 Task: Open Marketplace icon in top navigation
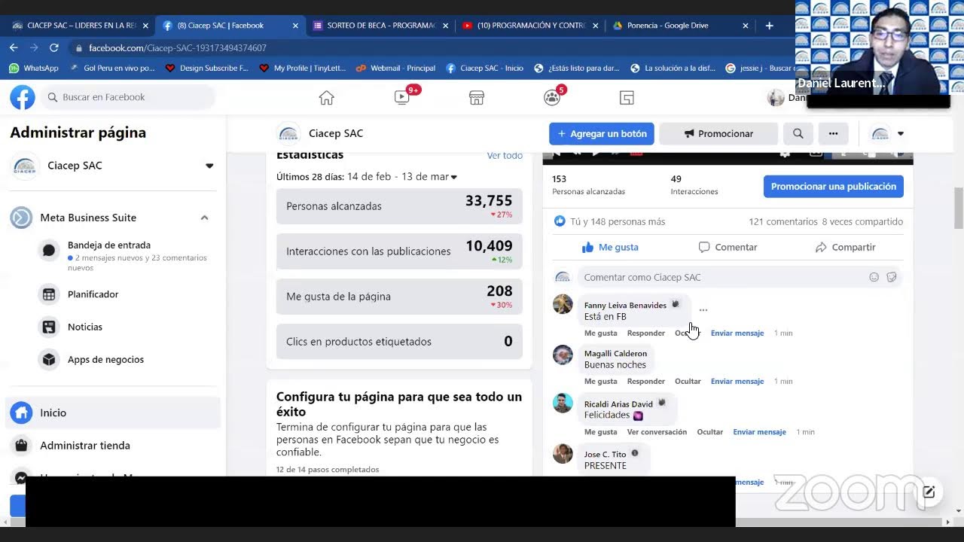[x=476, y=98]
